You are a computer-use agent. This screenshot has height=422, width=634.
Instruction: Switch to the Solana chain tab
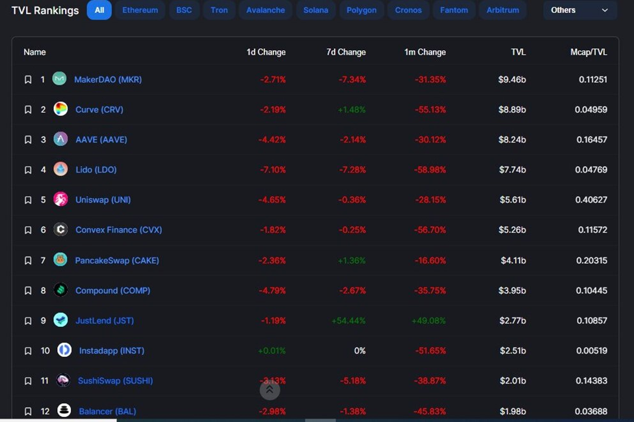pos(316,10)
